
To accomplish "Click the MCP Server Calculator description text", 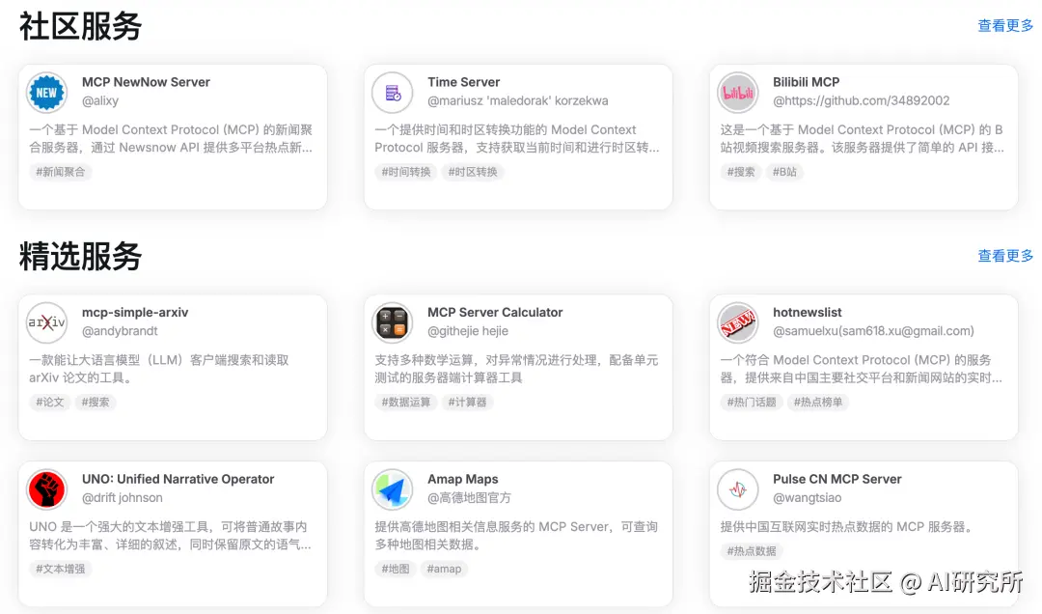I will (516, 369).
